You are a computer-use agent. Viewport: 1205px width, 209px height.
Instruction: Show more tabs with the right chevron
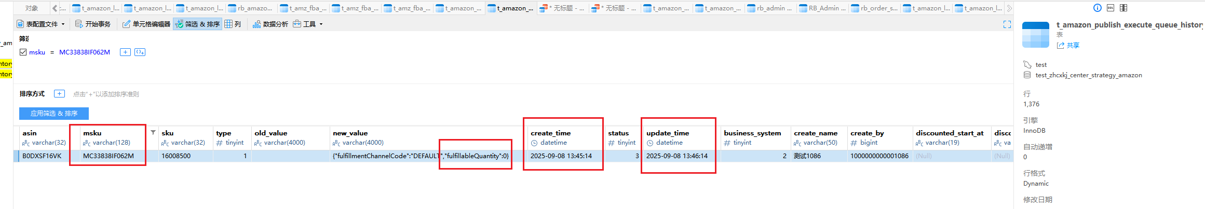1009,8
